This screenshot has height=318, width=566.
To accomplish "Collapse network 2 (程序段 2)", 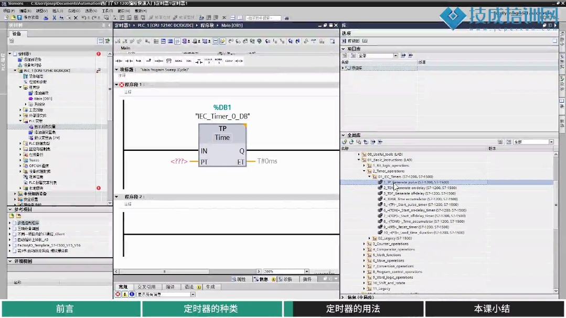I will pos(116,197).
